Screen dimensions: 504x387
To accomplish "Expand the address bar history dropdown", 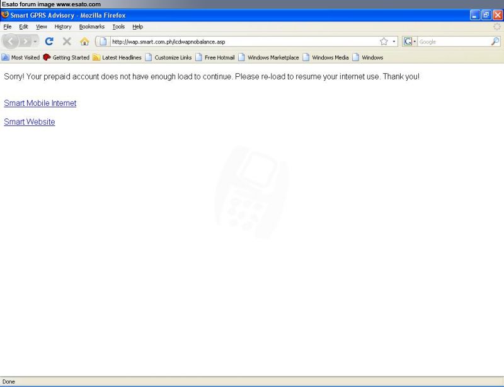I will click(x=394, y=42).
